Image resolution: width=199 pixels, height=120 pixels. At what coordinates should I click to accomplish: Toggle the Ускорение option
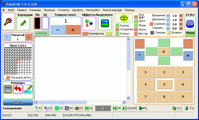pos(117,29)
